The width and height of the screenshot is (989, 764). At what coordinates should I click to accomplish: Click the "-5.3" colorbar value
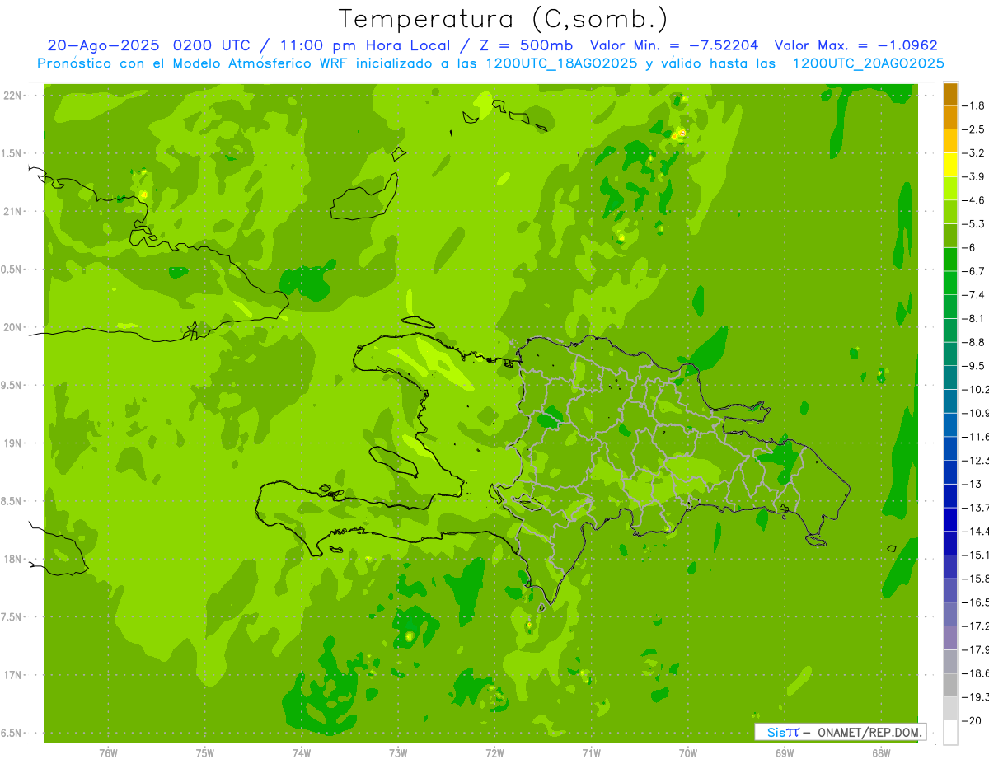pyautogui.click(x=974, y=224)
